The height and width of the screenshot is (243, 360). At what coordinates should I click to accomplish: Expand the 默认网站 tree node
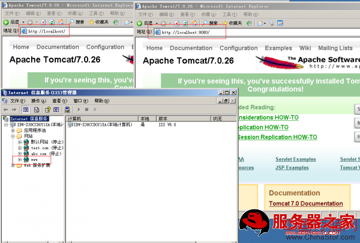pyautogui.click(x=20, y=142)
